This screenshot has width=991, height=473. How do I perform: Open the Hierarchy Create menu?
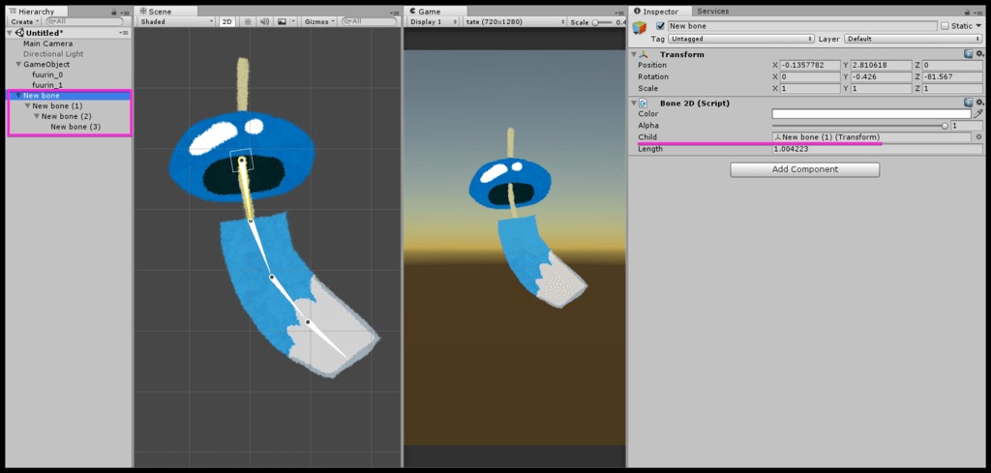coord(23,20)
